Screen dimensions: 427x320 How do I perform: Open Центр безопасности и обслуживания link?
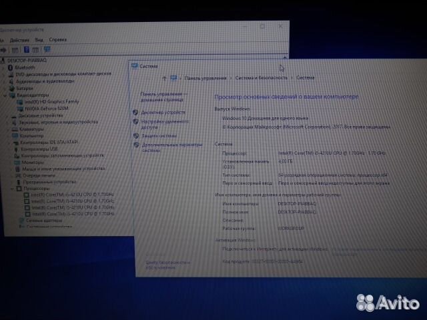[167, 265]
